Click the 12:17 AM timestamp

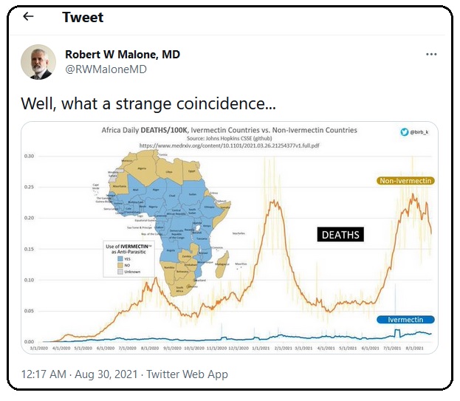pos(43,374)
